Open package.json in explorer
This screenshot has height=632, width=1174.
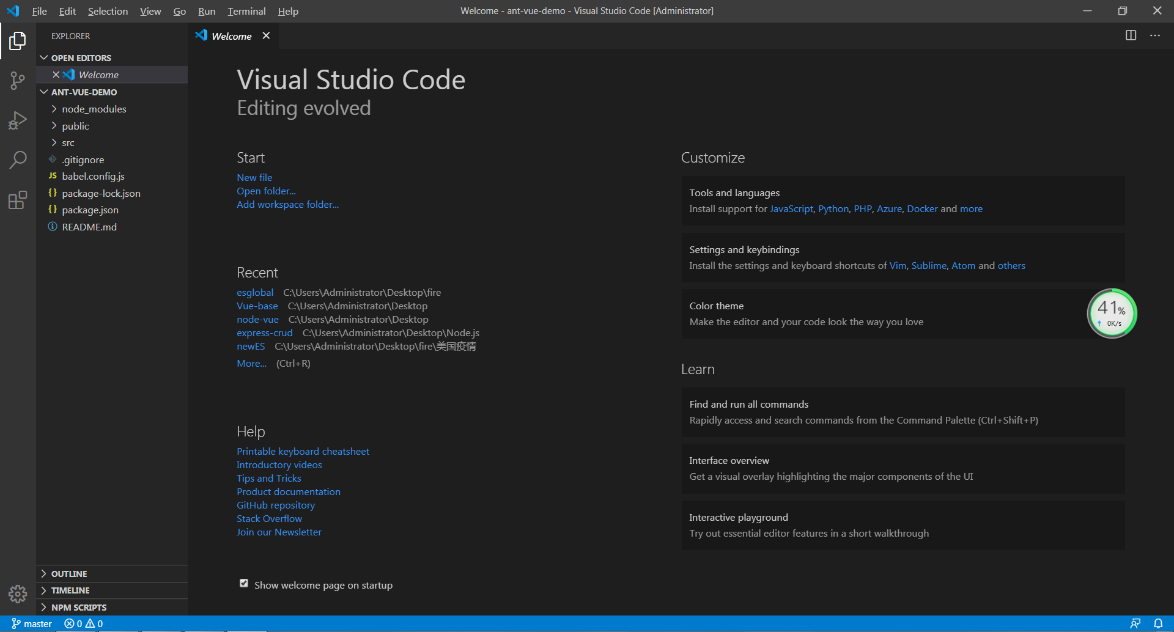click(90, 210)
